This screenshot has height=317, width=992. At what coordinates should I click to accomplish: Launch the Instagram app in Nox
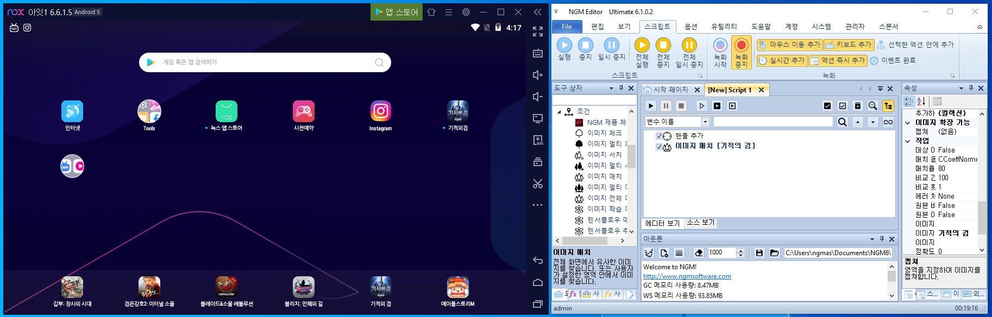pyautogui.click(x=380, y=116)
